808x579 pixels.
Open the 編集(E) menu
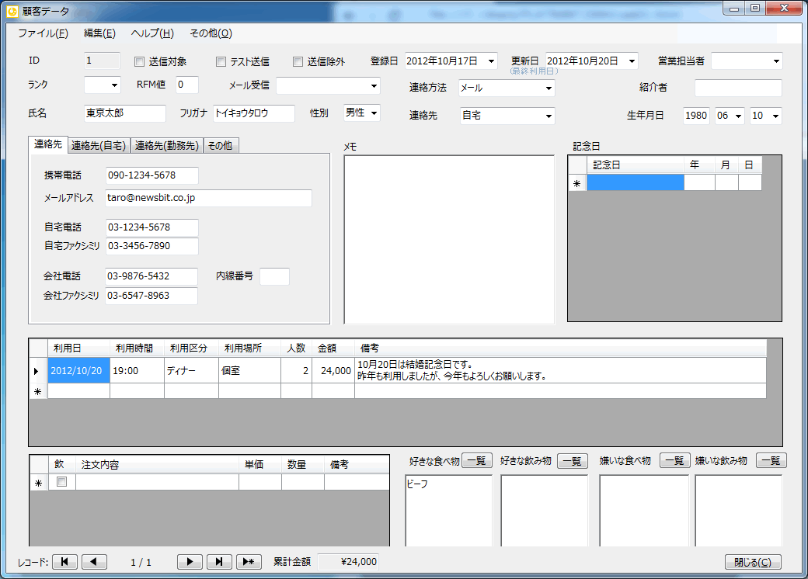(x=99, y=33)
